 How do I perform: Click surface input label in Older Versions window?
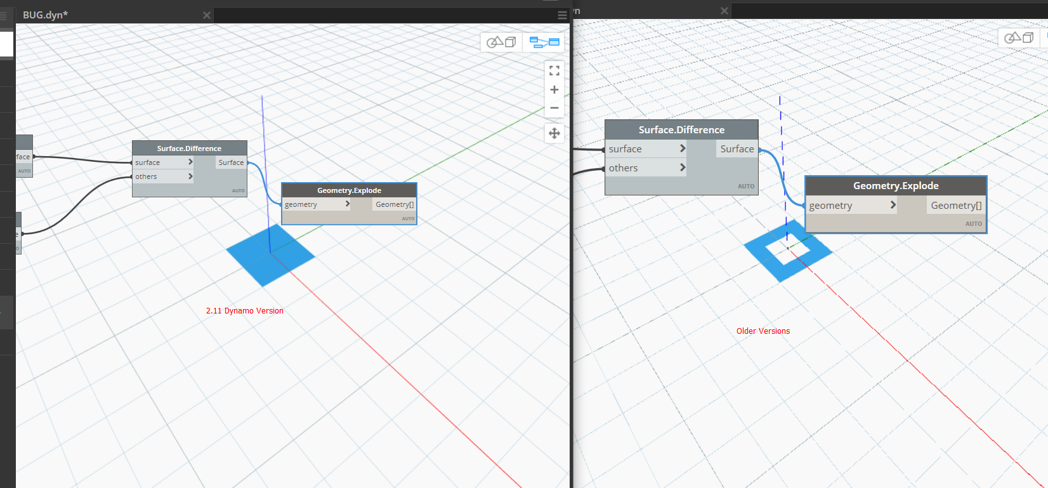(x=626, y=149)
